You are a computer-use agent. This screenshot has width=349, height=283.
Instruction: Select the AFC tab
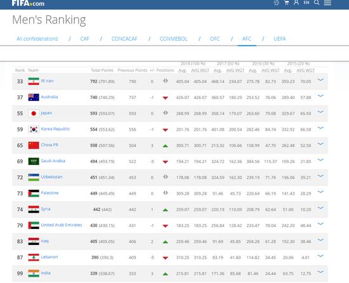click(247, 39)
